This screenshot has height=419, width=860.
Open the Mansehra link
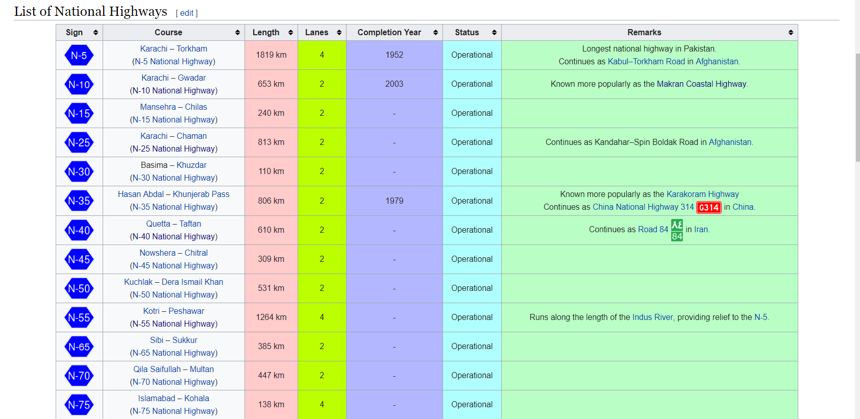pos(158,107)
